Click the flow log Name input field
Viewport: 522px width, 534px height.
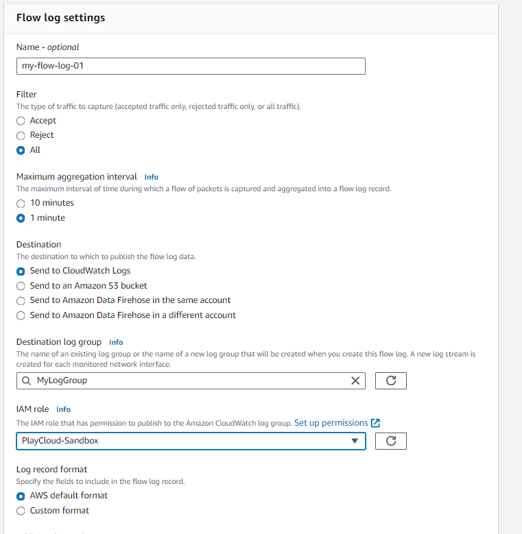click(x=190, y=66)
